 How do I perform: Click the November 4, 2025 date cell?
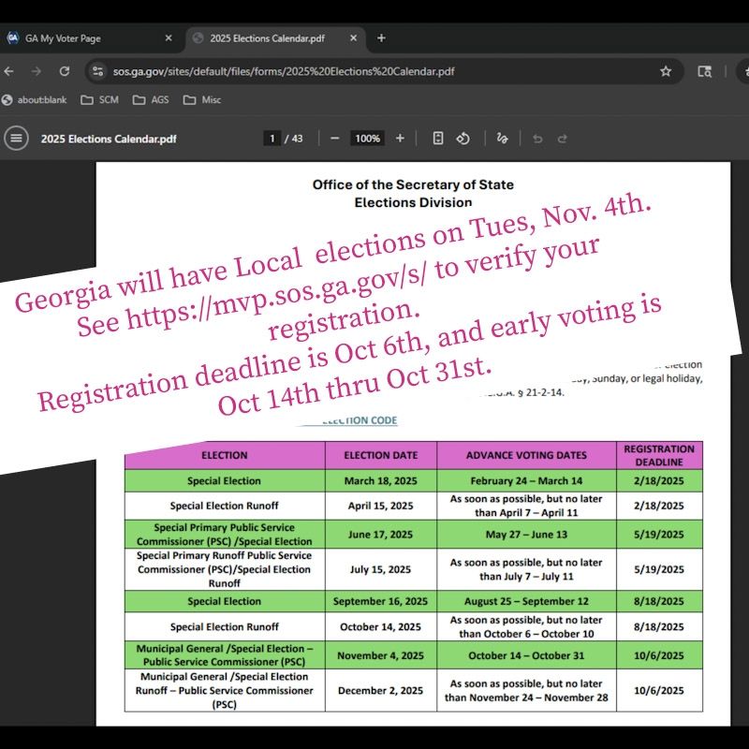click(381, 655)
